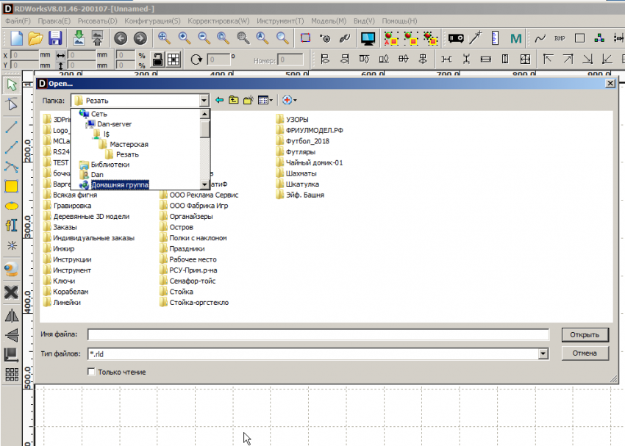Collapse the 'Папка' folder dropdown
625x446 pixels.
204,100
